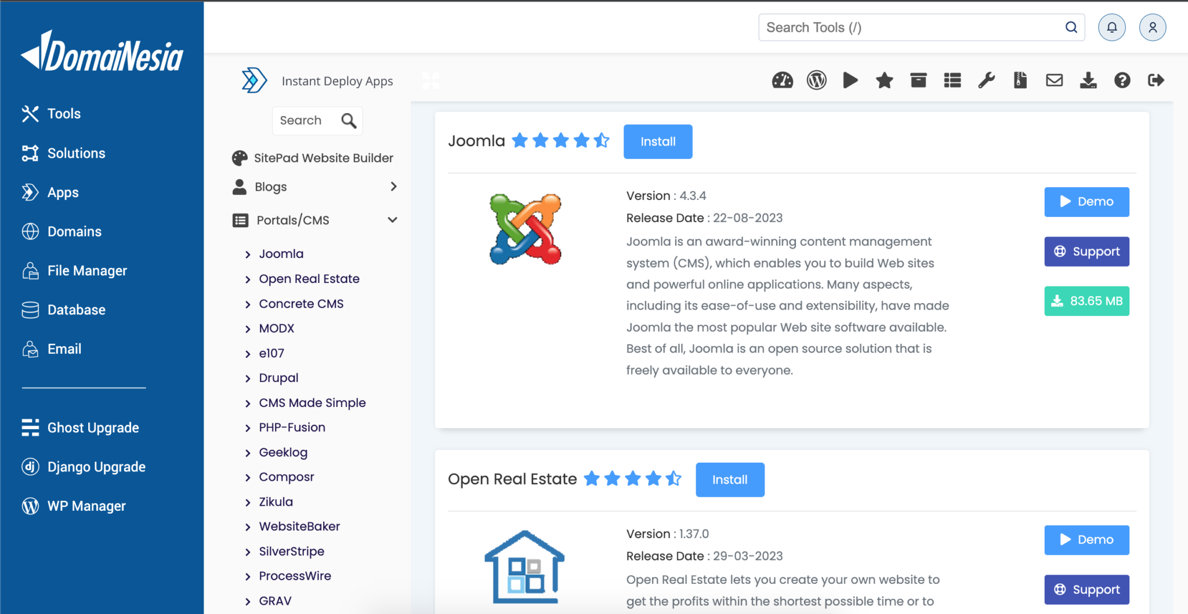The height and width of the screenshot is (614, 1188).
Task: Open the wrench settings toolbar icon
Action: [x=986, y=80]
